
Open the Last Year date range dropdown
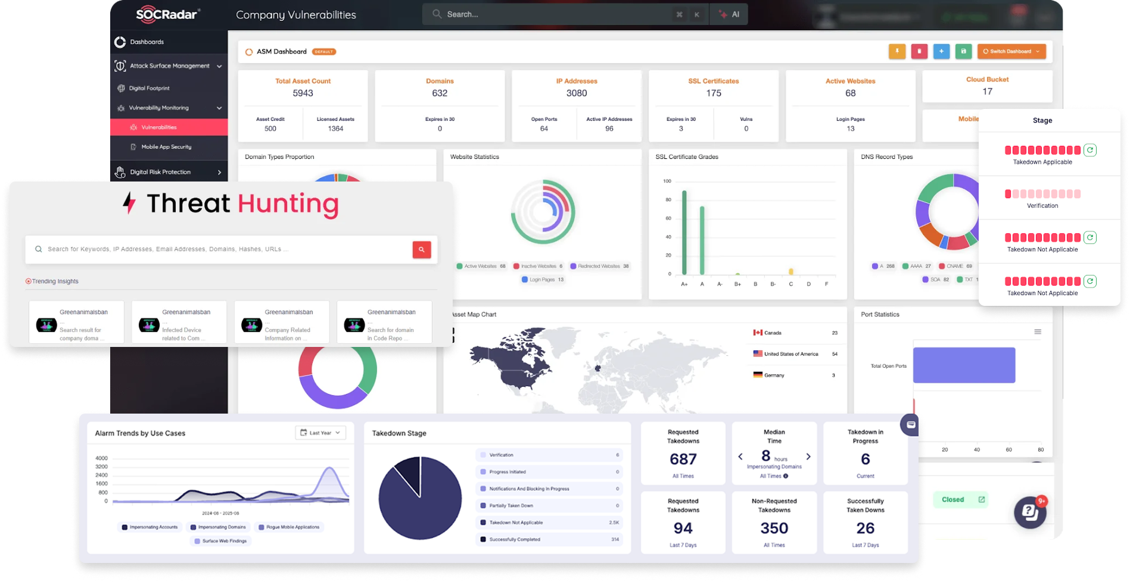320,433
